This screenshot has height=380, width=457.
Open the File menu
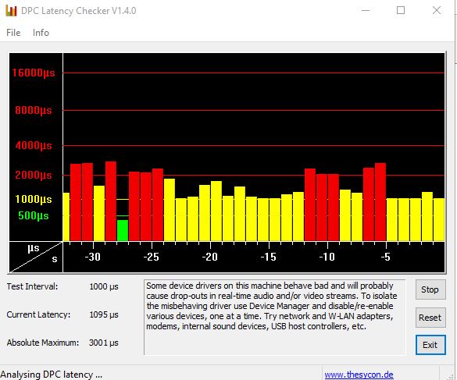point(13,33)
